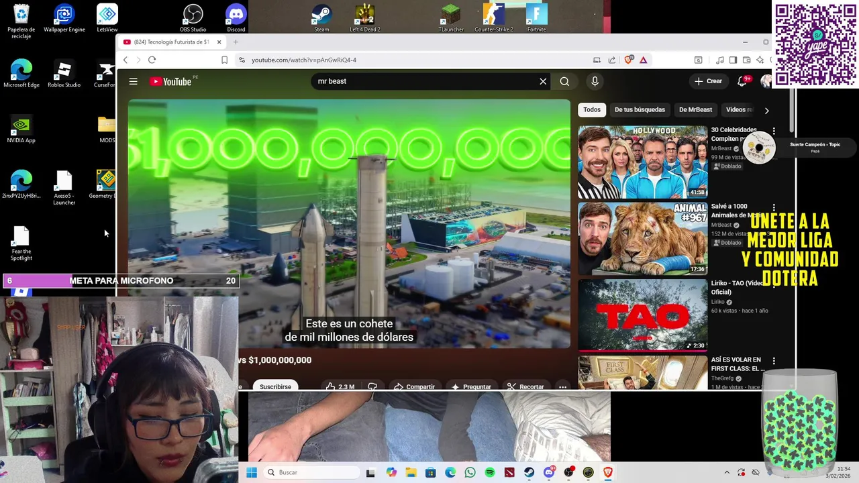Open a new browser tab
This screenshot has width=859, height=483.
(235, 42)
